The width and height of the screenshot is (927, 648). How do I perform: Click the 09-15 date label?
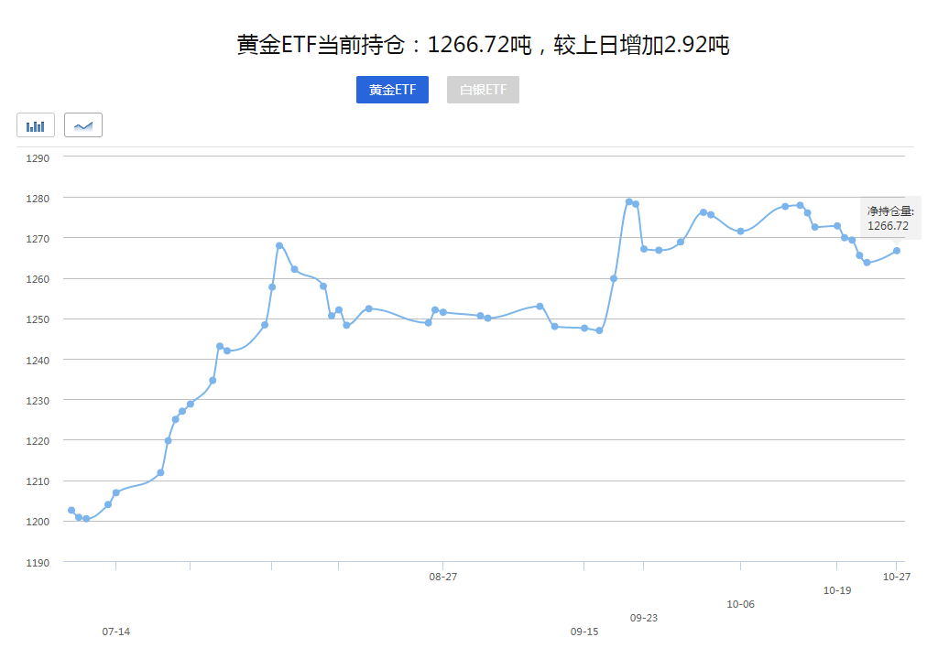point(584,632)
